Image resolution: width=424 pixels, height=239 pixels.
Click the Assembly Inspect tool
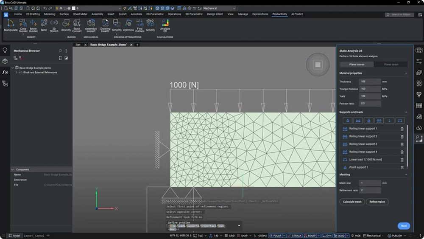[91, 25]
